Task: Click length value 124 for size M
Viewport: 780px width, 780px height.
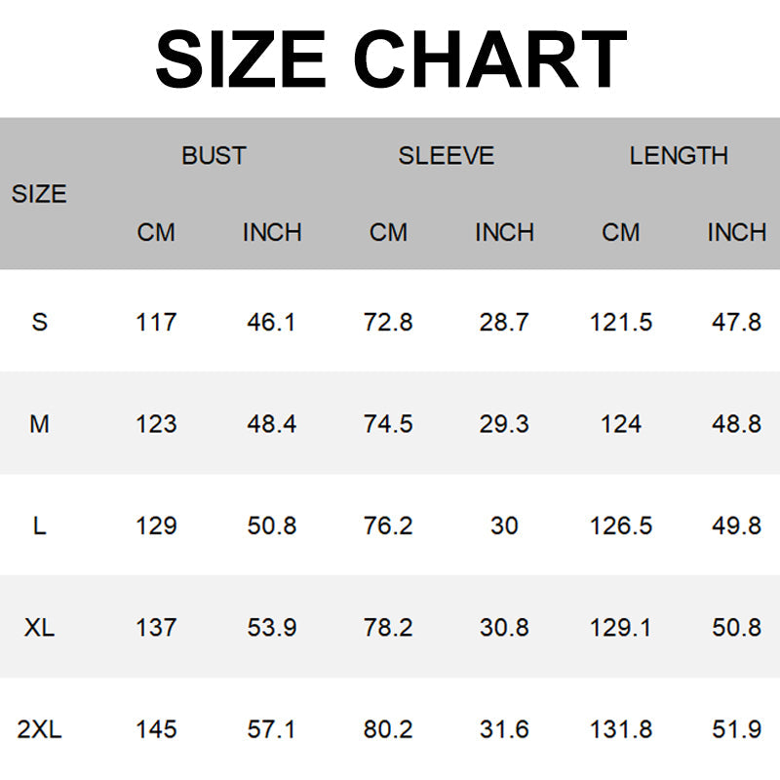Action: pos(621,424)
